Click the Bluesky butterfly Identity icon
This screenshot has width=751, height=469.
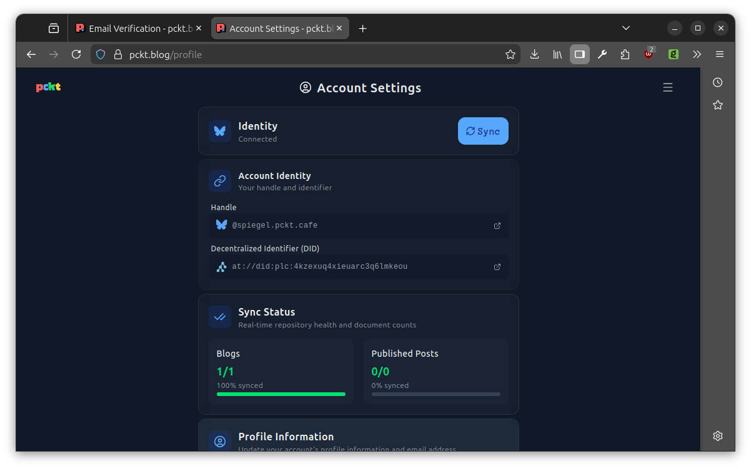point(219,130)
